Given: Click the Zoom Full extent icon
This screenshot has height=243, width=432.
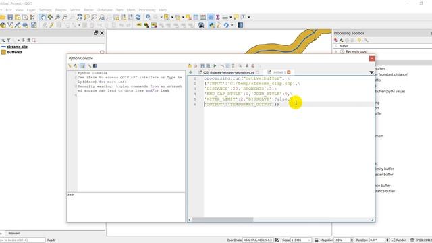Looking at the screenshot, I should click(80, 17).
